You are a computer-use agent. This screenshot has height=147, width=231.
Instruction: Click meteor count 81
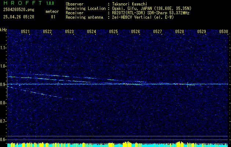pyautogui.click(x=53, y=17)
